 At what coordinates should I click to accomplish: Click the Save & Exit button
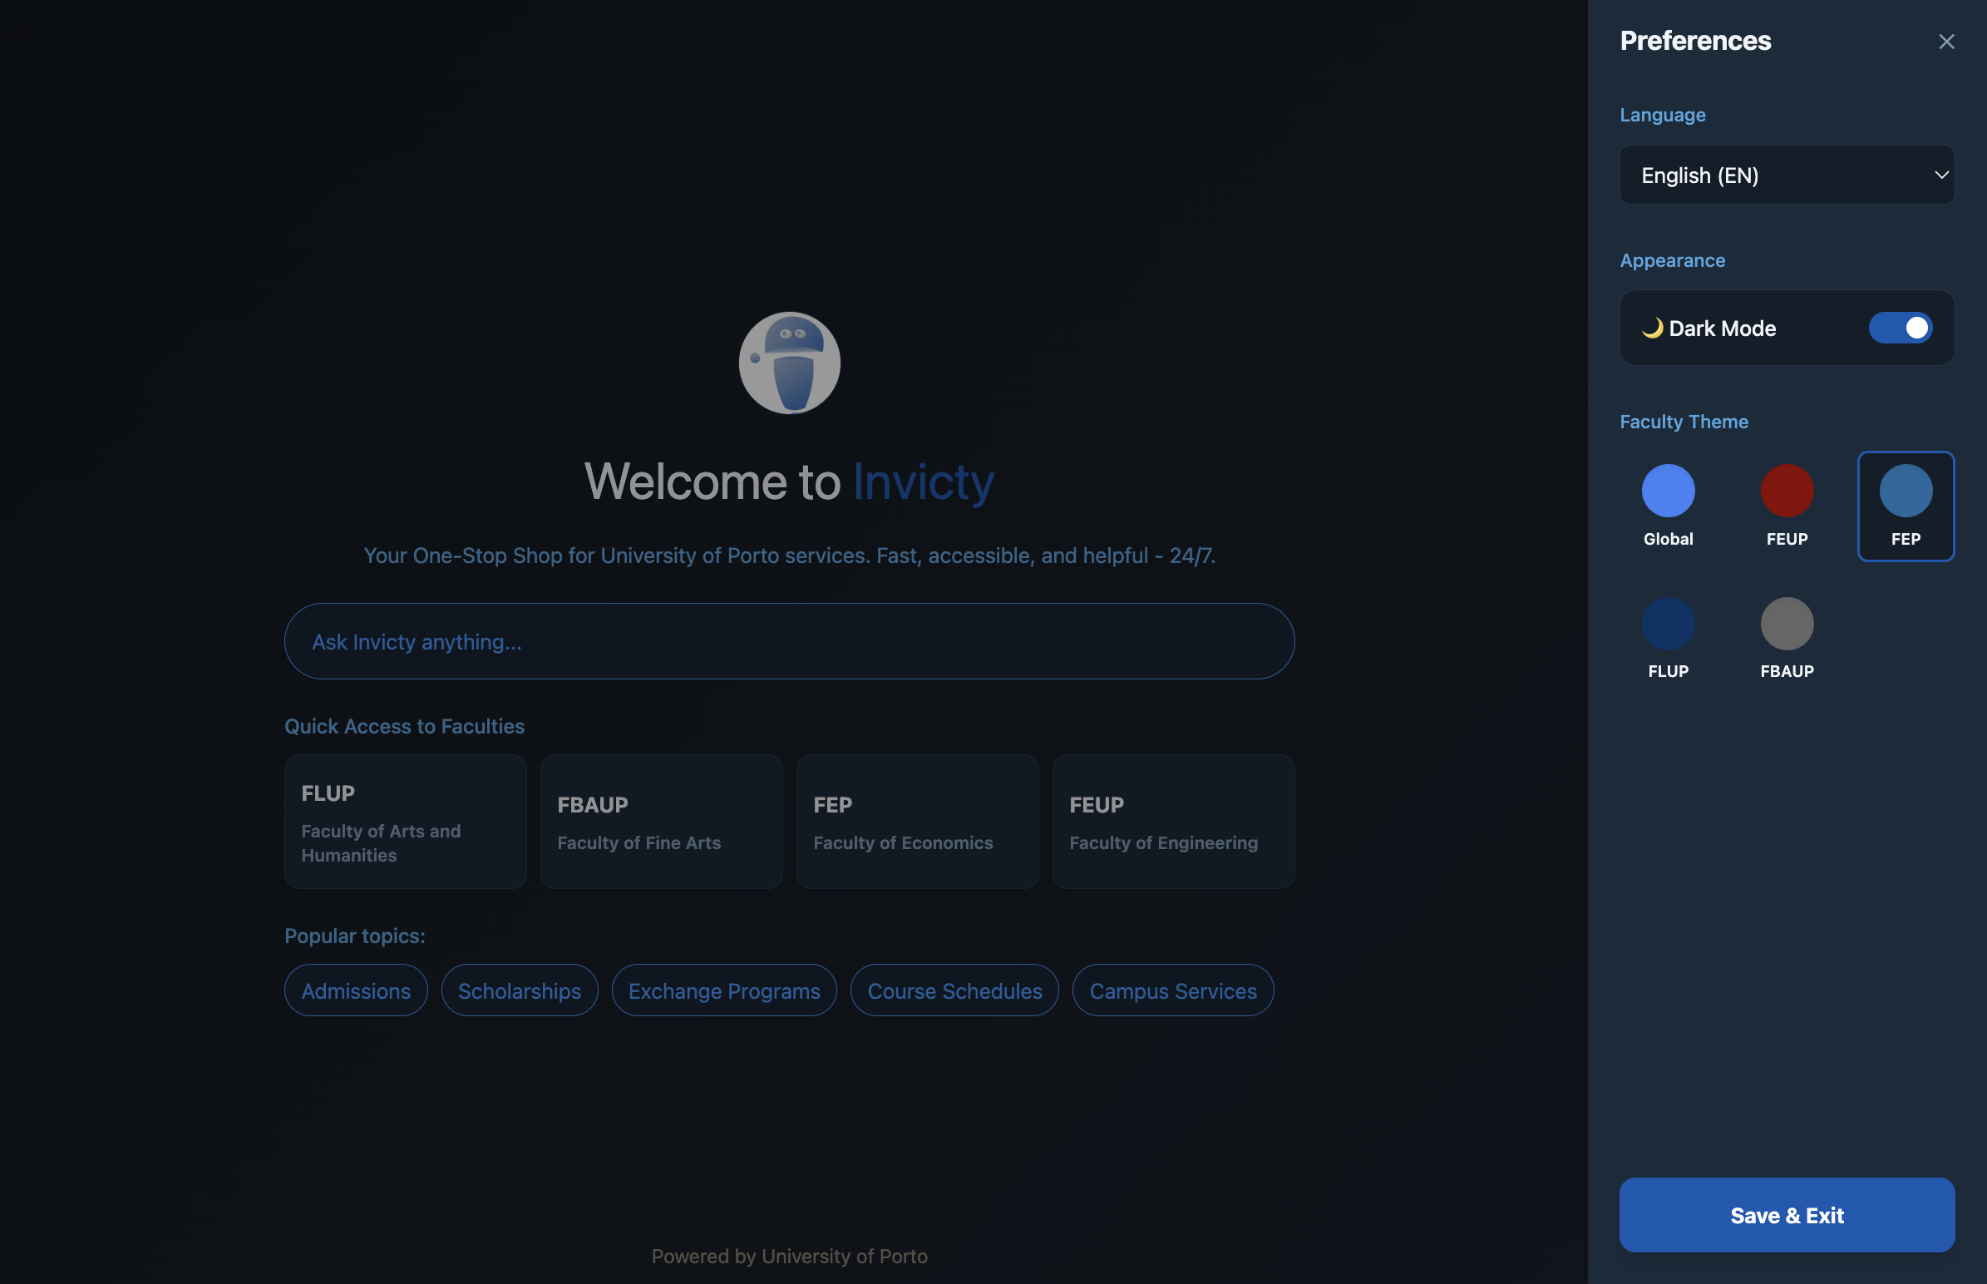click(1786, 1215)
